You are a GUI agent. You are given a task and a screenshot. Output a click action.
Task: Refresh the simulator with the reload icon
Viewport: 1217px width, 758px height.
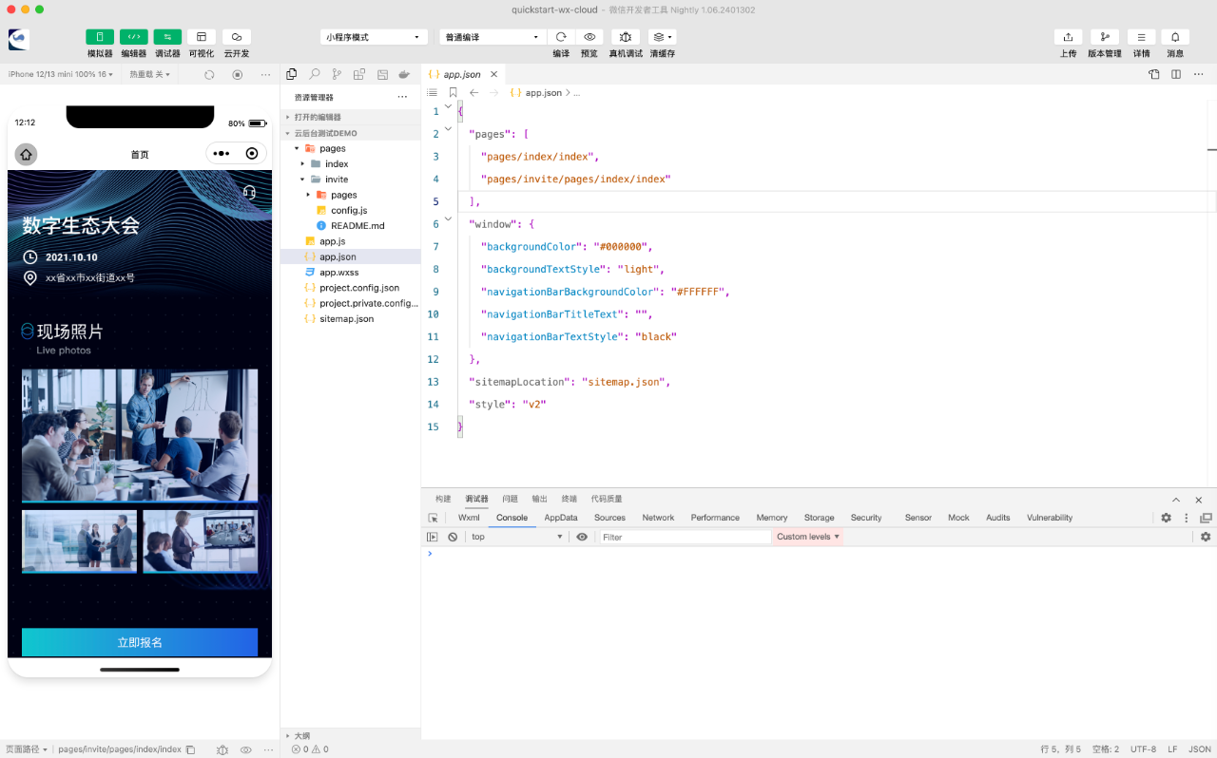pos(209,74)
